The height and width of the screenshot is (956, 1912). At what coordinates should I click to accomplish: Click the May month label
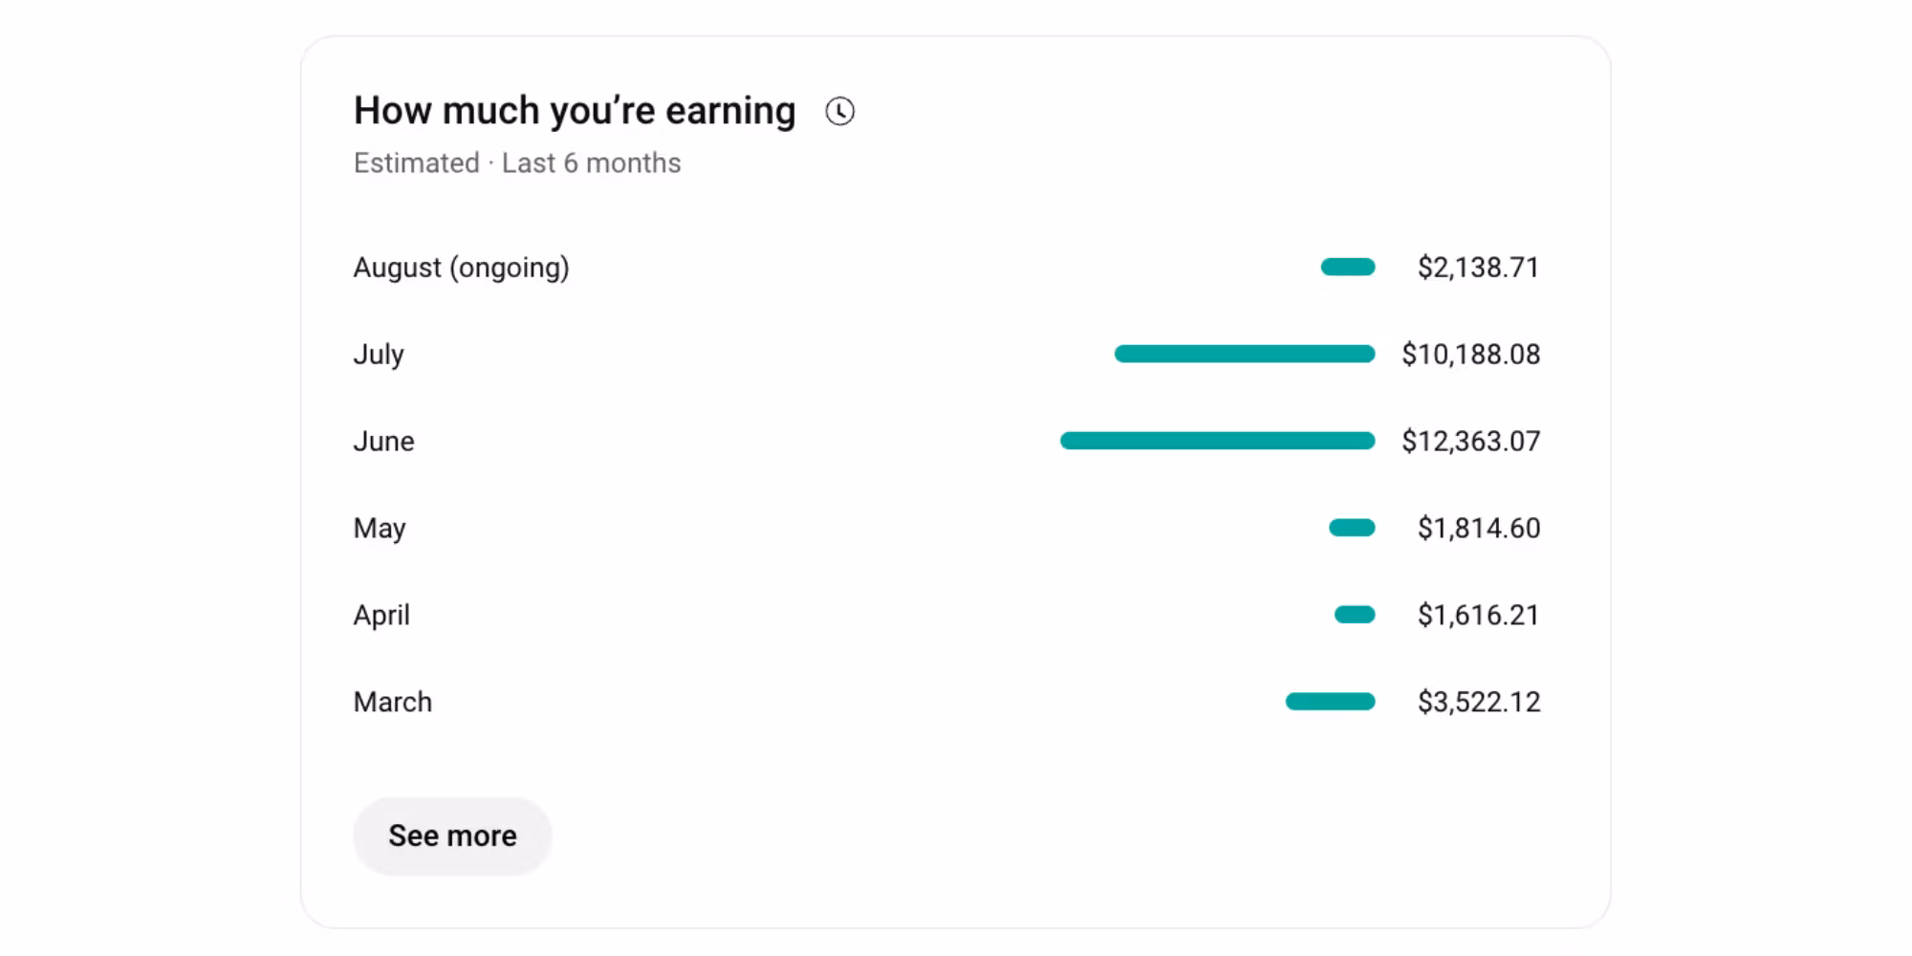coord(380,529)
